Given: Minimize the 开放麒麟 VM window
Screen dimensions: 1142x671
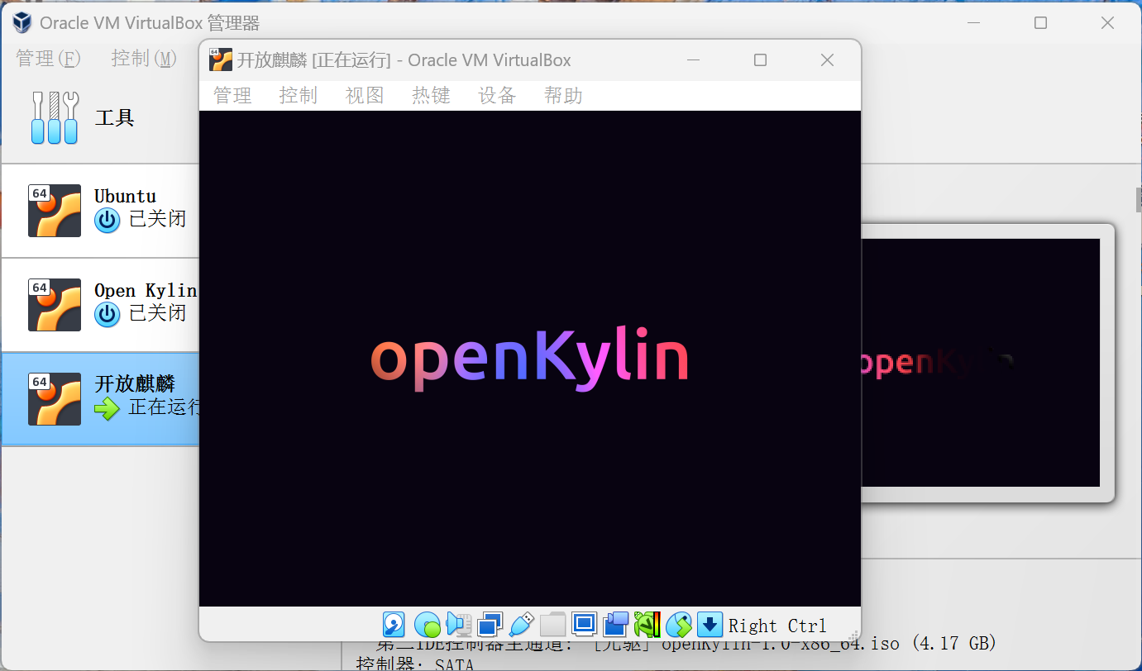Looking at the screenshot, I should (x=694, y=59).
